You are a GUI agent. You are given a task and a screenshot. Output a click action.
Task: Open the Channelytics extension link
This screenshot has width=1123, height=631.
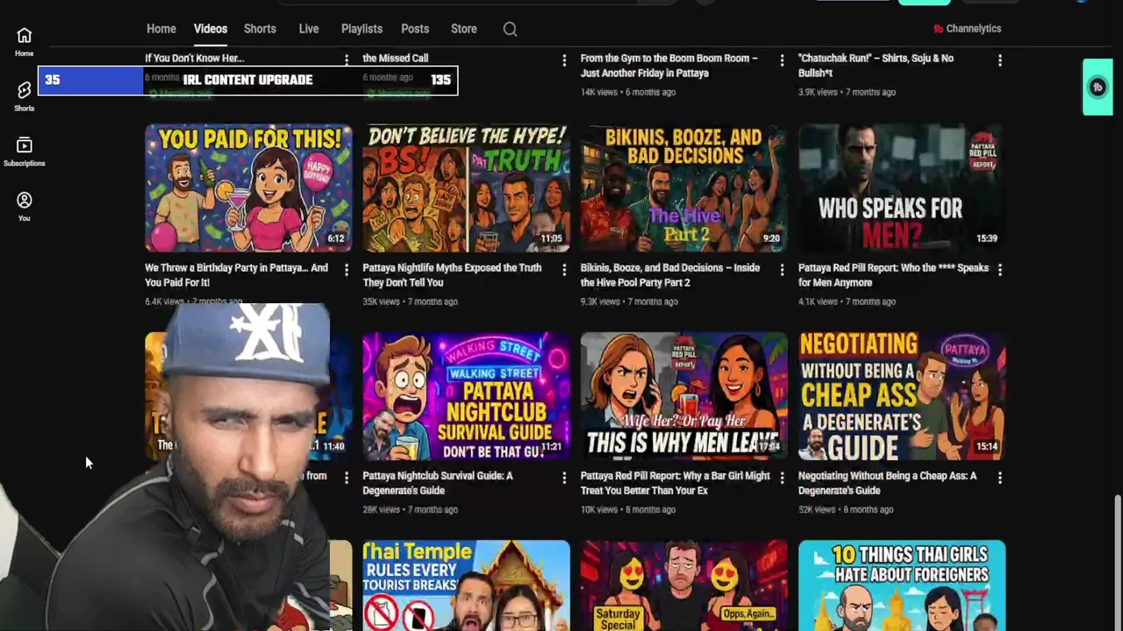pyautogui.click(x=967, y=29)
